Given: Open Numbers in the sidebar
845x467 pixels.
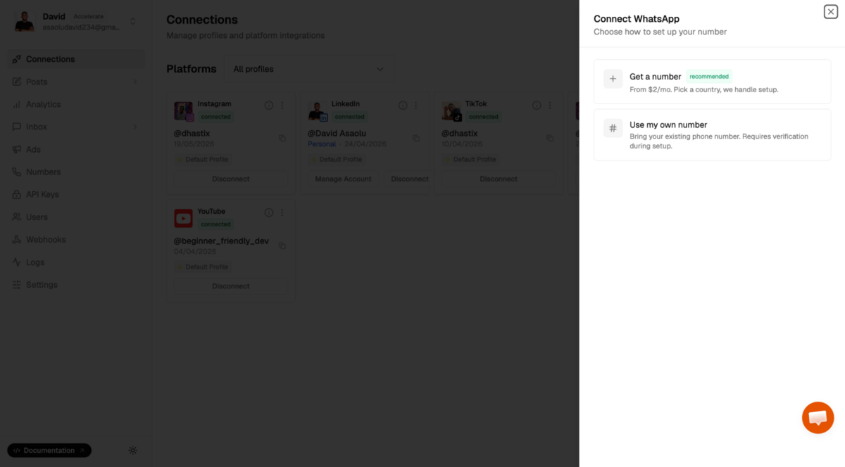Looking at the screenshot, I should [76, 172].
